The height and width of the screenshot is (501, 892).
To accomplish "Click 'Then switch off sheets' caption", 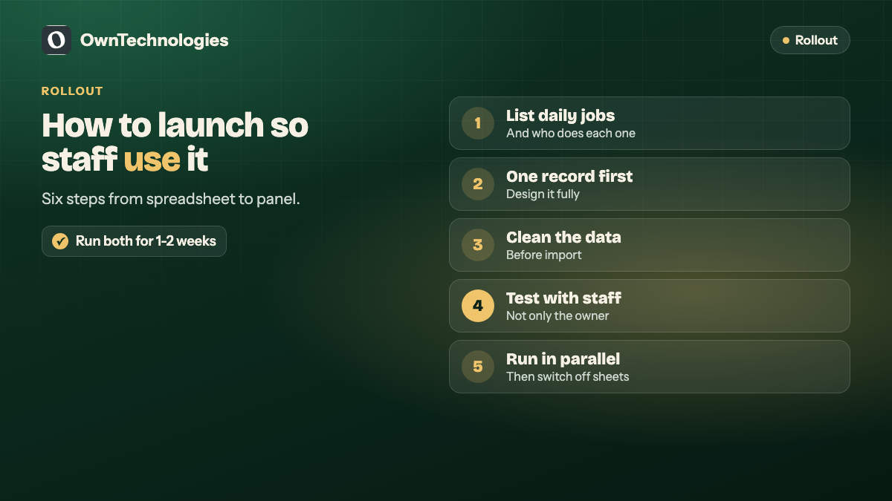I will [x=568, y=377].
